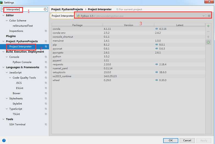Click project-level icon beside Inspections
This screenshot has height=144, width=215.
(x=46, y=31)
